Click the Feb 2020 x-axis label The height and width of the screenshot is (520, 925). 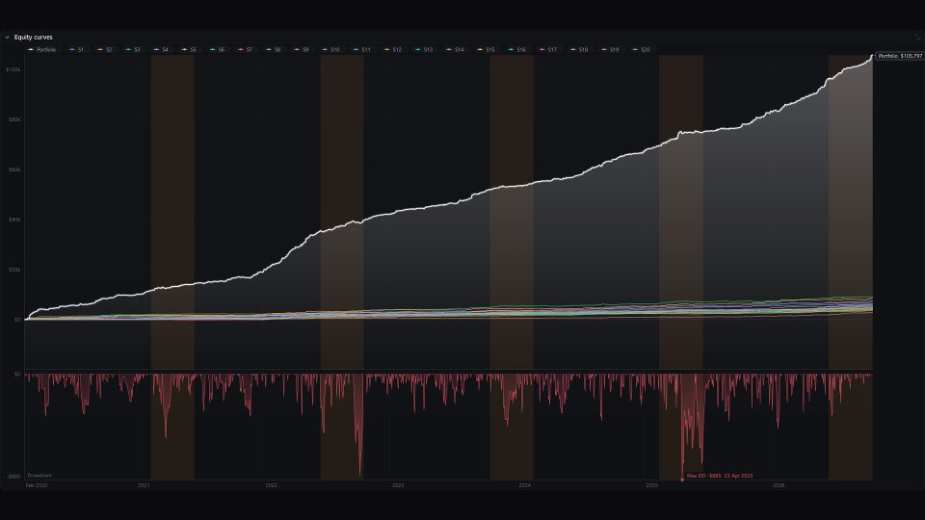37,485
